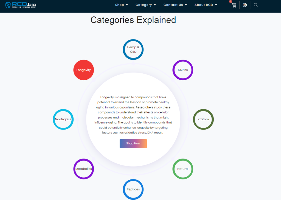Viewport: 281px width, 200px height.
Task: Click the red Longevity circle
Action: point(83,70)
